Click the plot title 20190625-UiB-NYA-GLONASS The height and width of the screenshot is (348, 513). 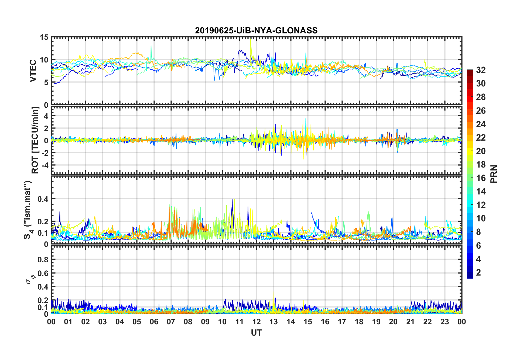point(256,30)
